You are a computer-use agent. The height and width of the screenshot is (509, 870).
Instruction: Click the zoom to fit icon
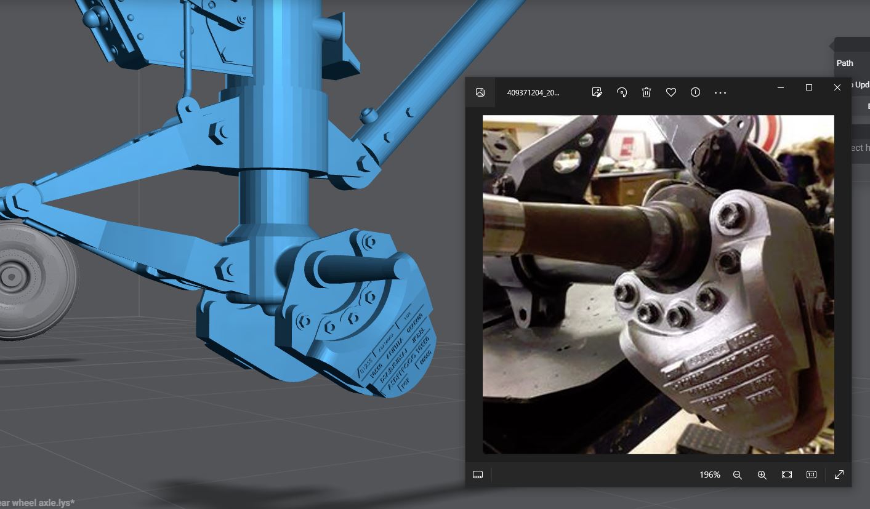click(x=787, y=475)
